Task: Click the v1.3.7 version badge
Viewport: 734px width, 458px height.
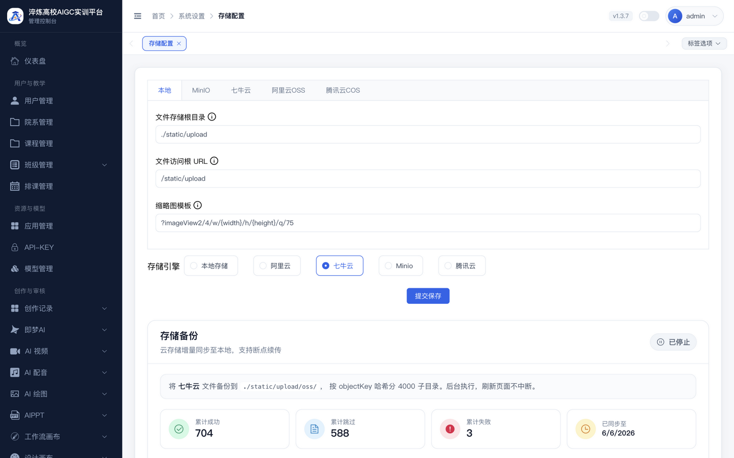Action: [621, 16]
